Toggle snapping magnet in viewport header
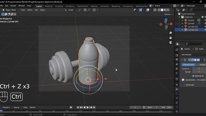Viewport: 206px width, 116px height. tap(85, 10)
